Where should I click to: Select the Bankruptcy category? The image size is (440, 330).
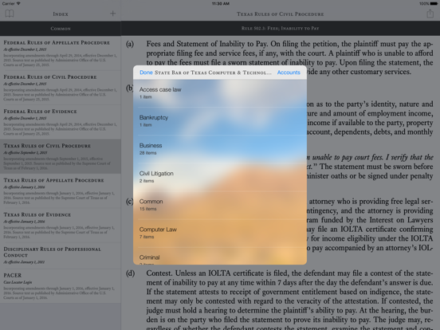pyautogui.click(x=220, y=121)
